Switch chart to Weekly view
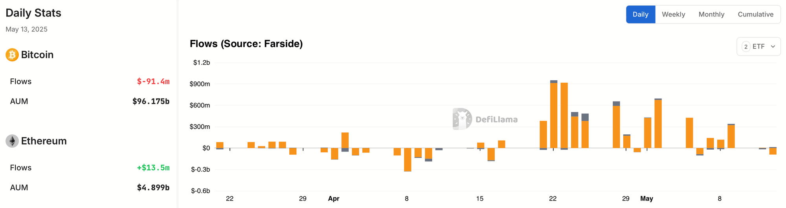Screen dimensions: 786x208 (674, 14)
